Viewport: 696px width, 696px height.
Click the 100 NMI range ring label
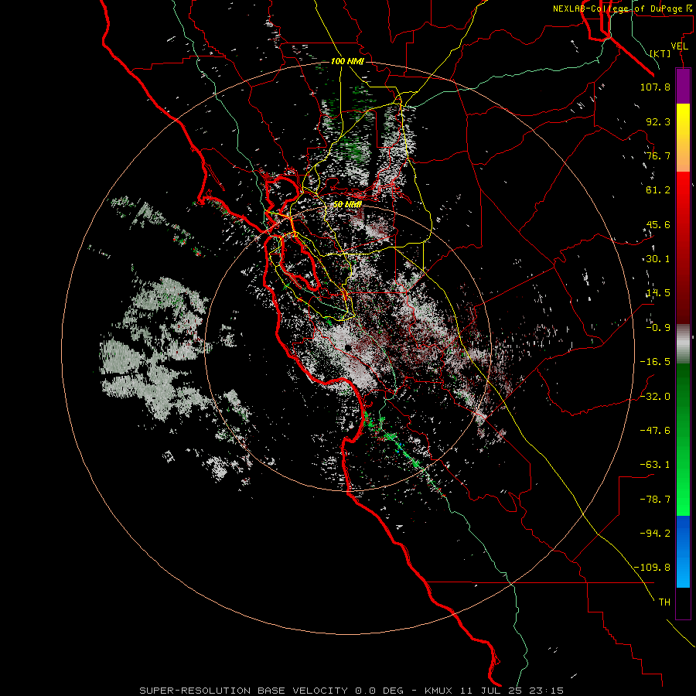pyautogui.click(x=347, y=61)
